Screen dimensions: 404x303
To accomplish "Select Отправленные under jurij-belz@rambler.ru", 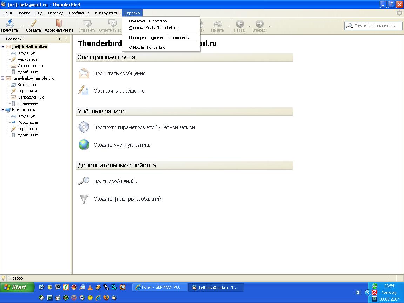I will pyautogui.click(x=31, y=97).
